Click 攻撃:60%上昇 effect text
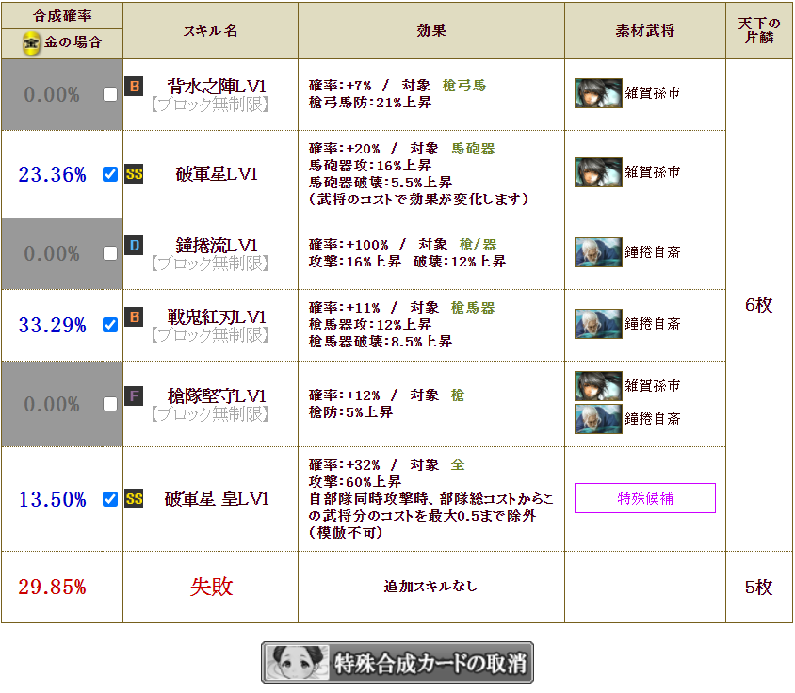This screenshot has height=693, width=795. (x=355, y=481)
